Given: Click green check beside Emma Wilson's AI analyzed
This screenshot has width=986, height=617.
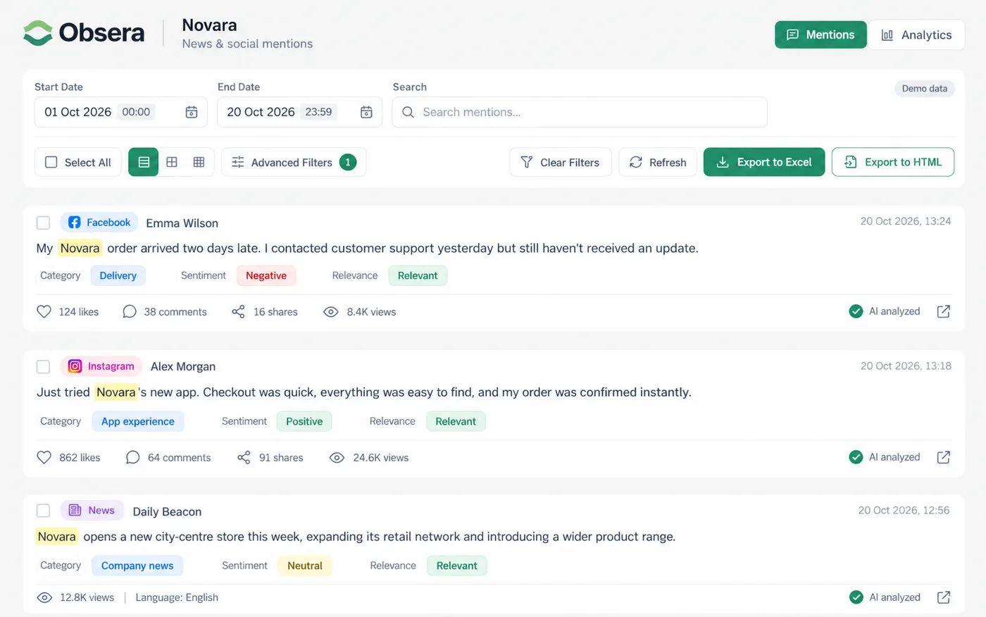Looking at the screenshot, I should pyautogui.click(x=856, y=311).
